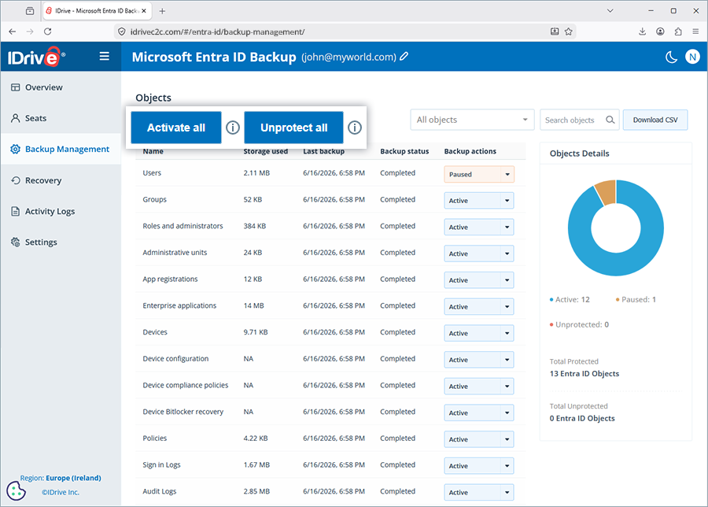Click the Paused: 1 legend entry
Image resolution: width=708 pixels, height=507 pixels.
636,300
